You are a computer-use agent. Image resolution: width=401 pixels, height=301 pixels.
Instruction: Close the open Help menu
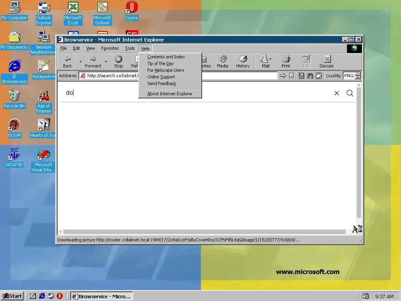click(x=146, y=48)
